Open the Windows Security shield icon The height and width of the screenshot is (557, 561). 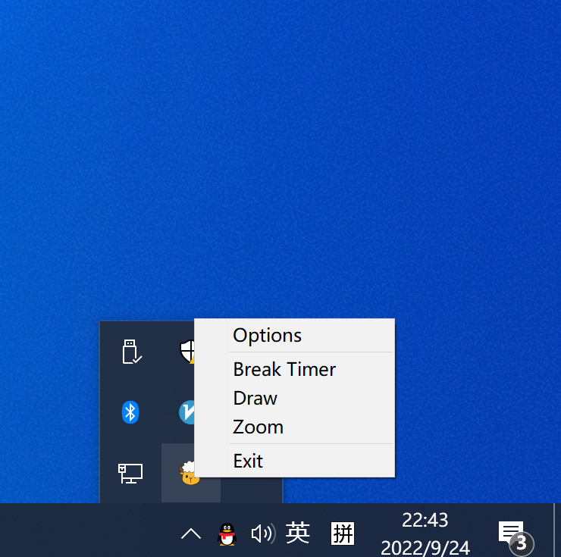point(187,352)
